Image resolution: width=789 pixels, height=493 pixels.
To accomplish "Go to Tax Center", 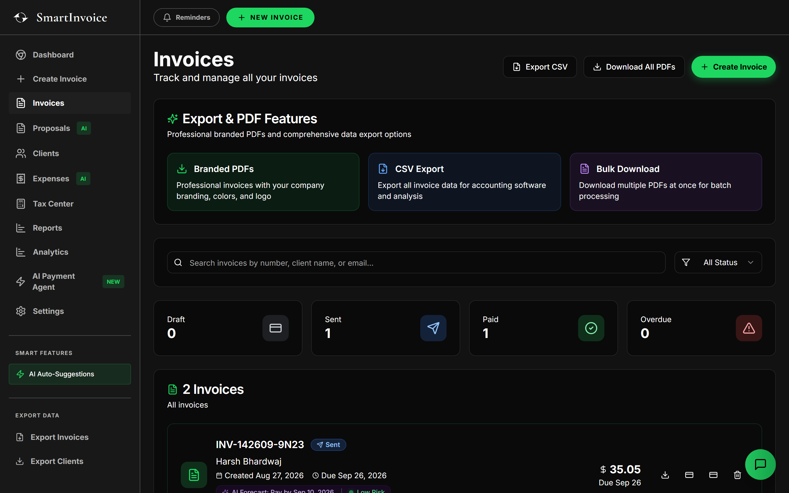I will 70,204.
